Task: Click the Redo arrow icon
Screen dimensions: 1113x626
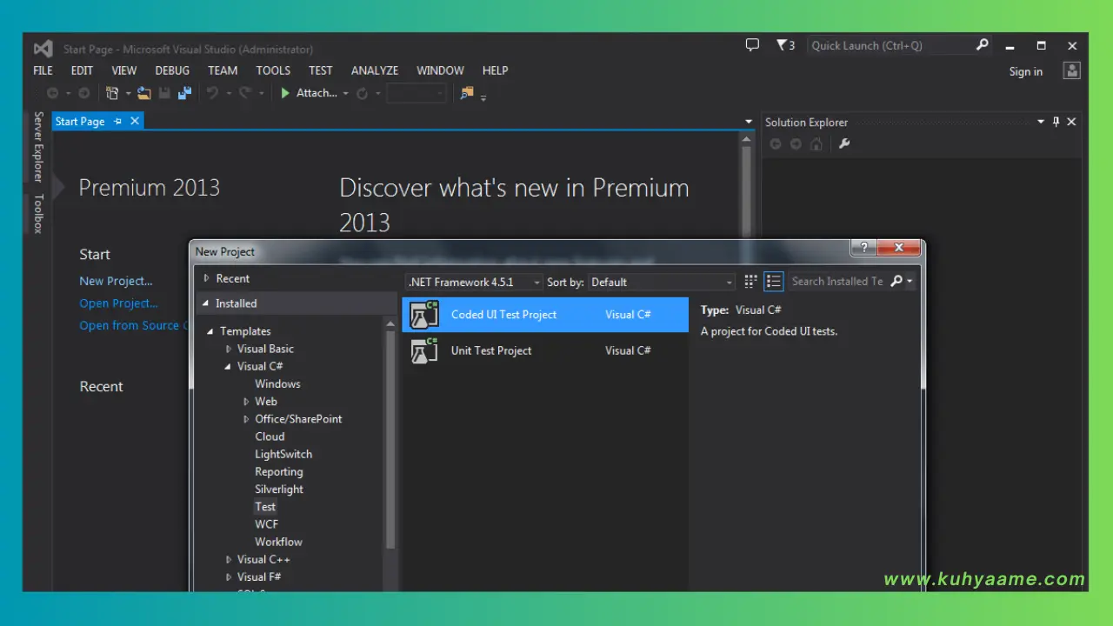Action: [x=245, y=93]
